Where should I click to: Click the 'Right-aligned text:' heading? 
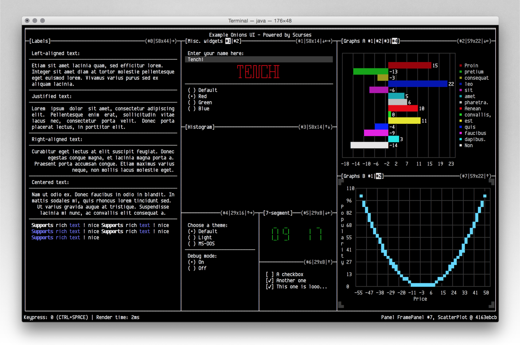tap(57, 139)
